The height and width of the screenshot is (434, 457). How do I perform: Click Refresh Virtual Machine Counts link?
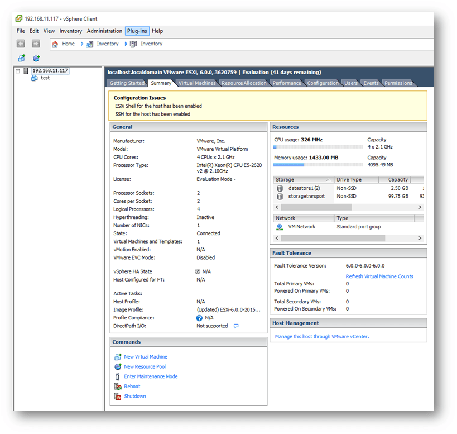point(379,276)
